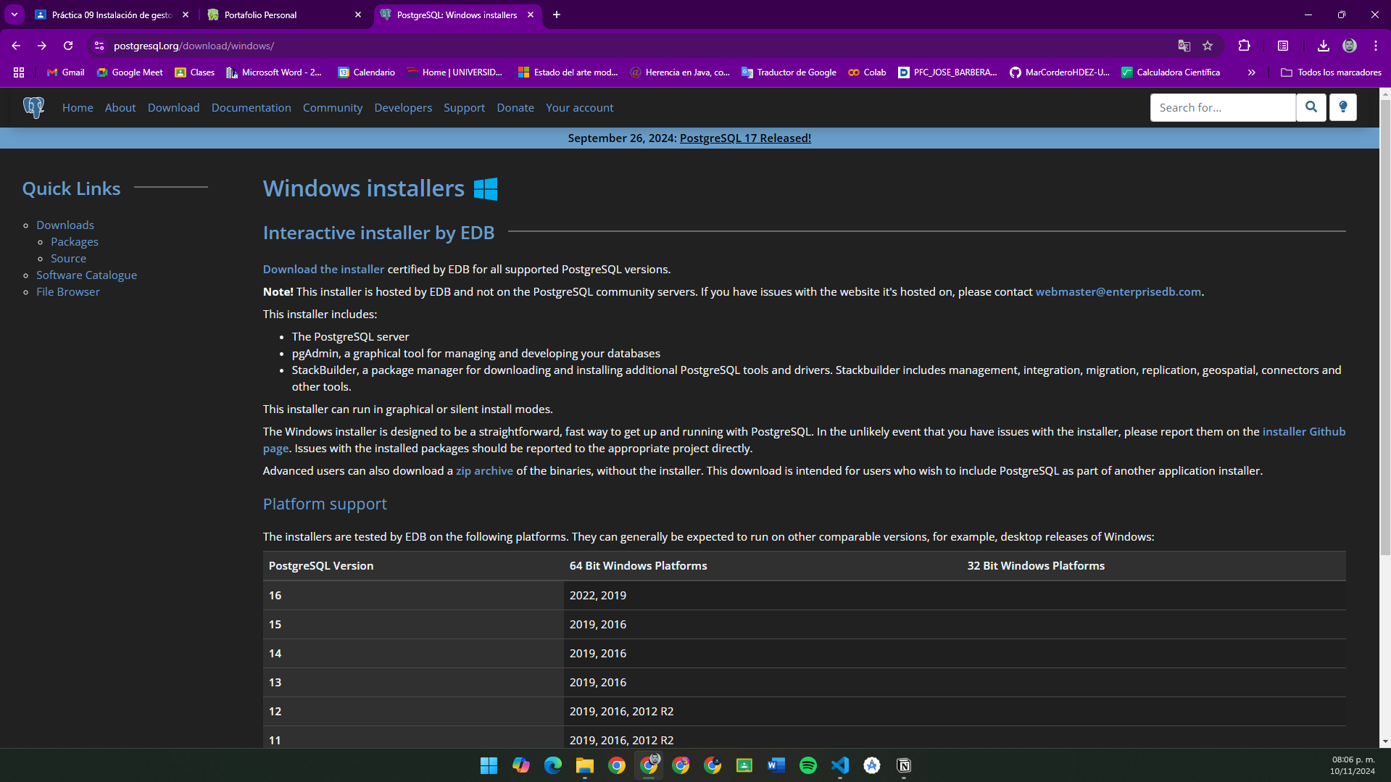The height and width of the screenshot is (782, 1391).
Task: Open Gmail bookmark
Action: (x=65, y=72)
